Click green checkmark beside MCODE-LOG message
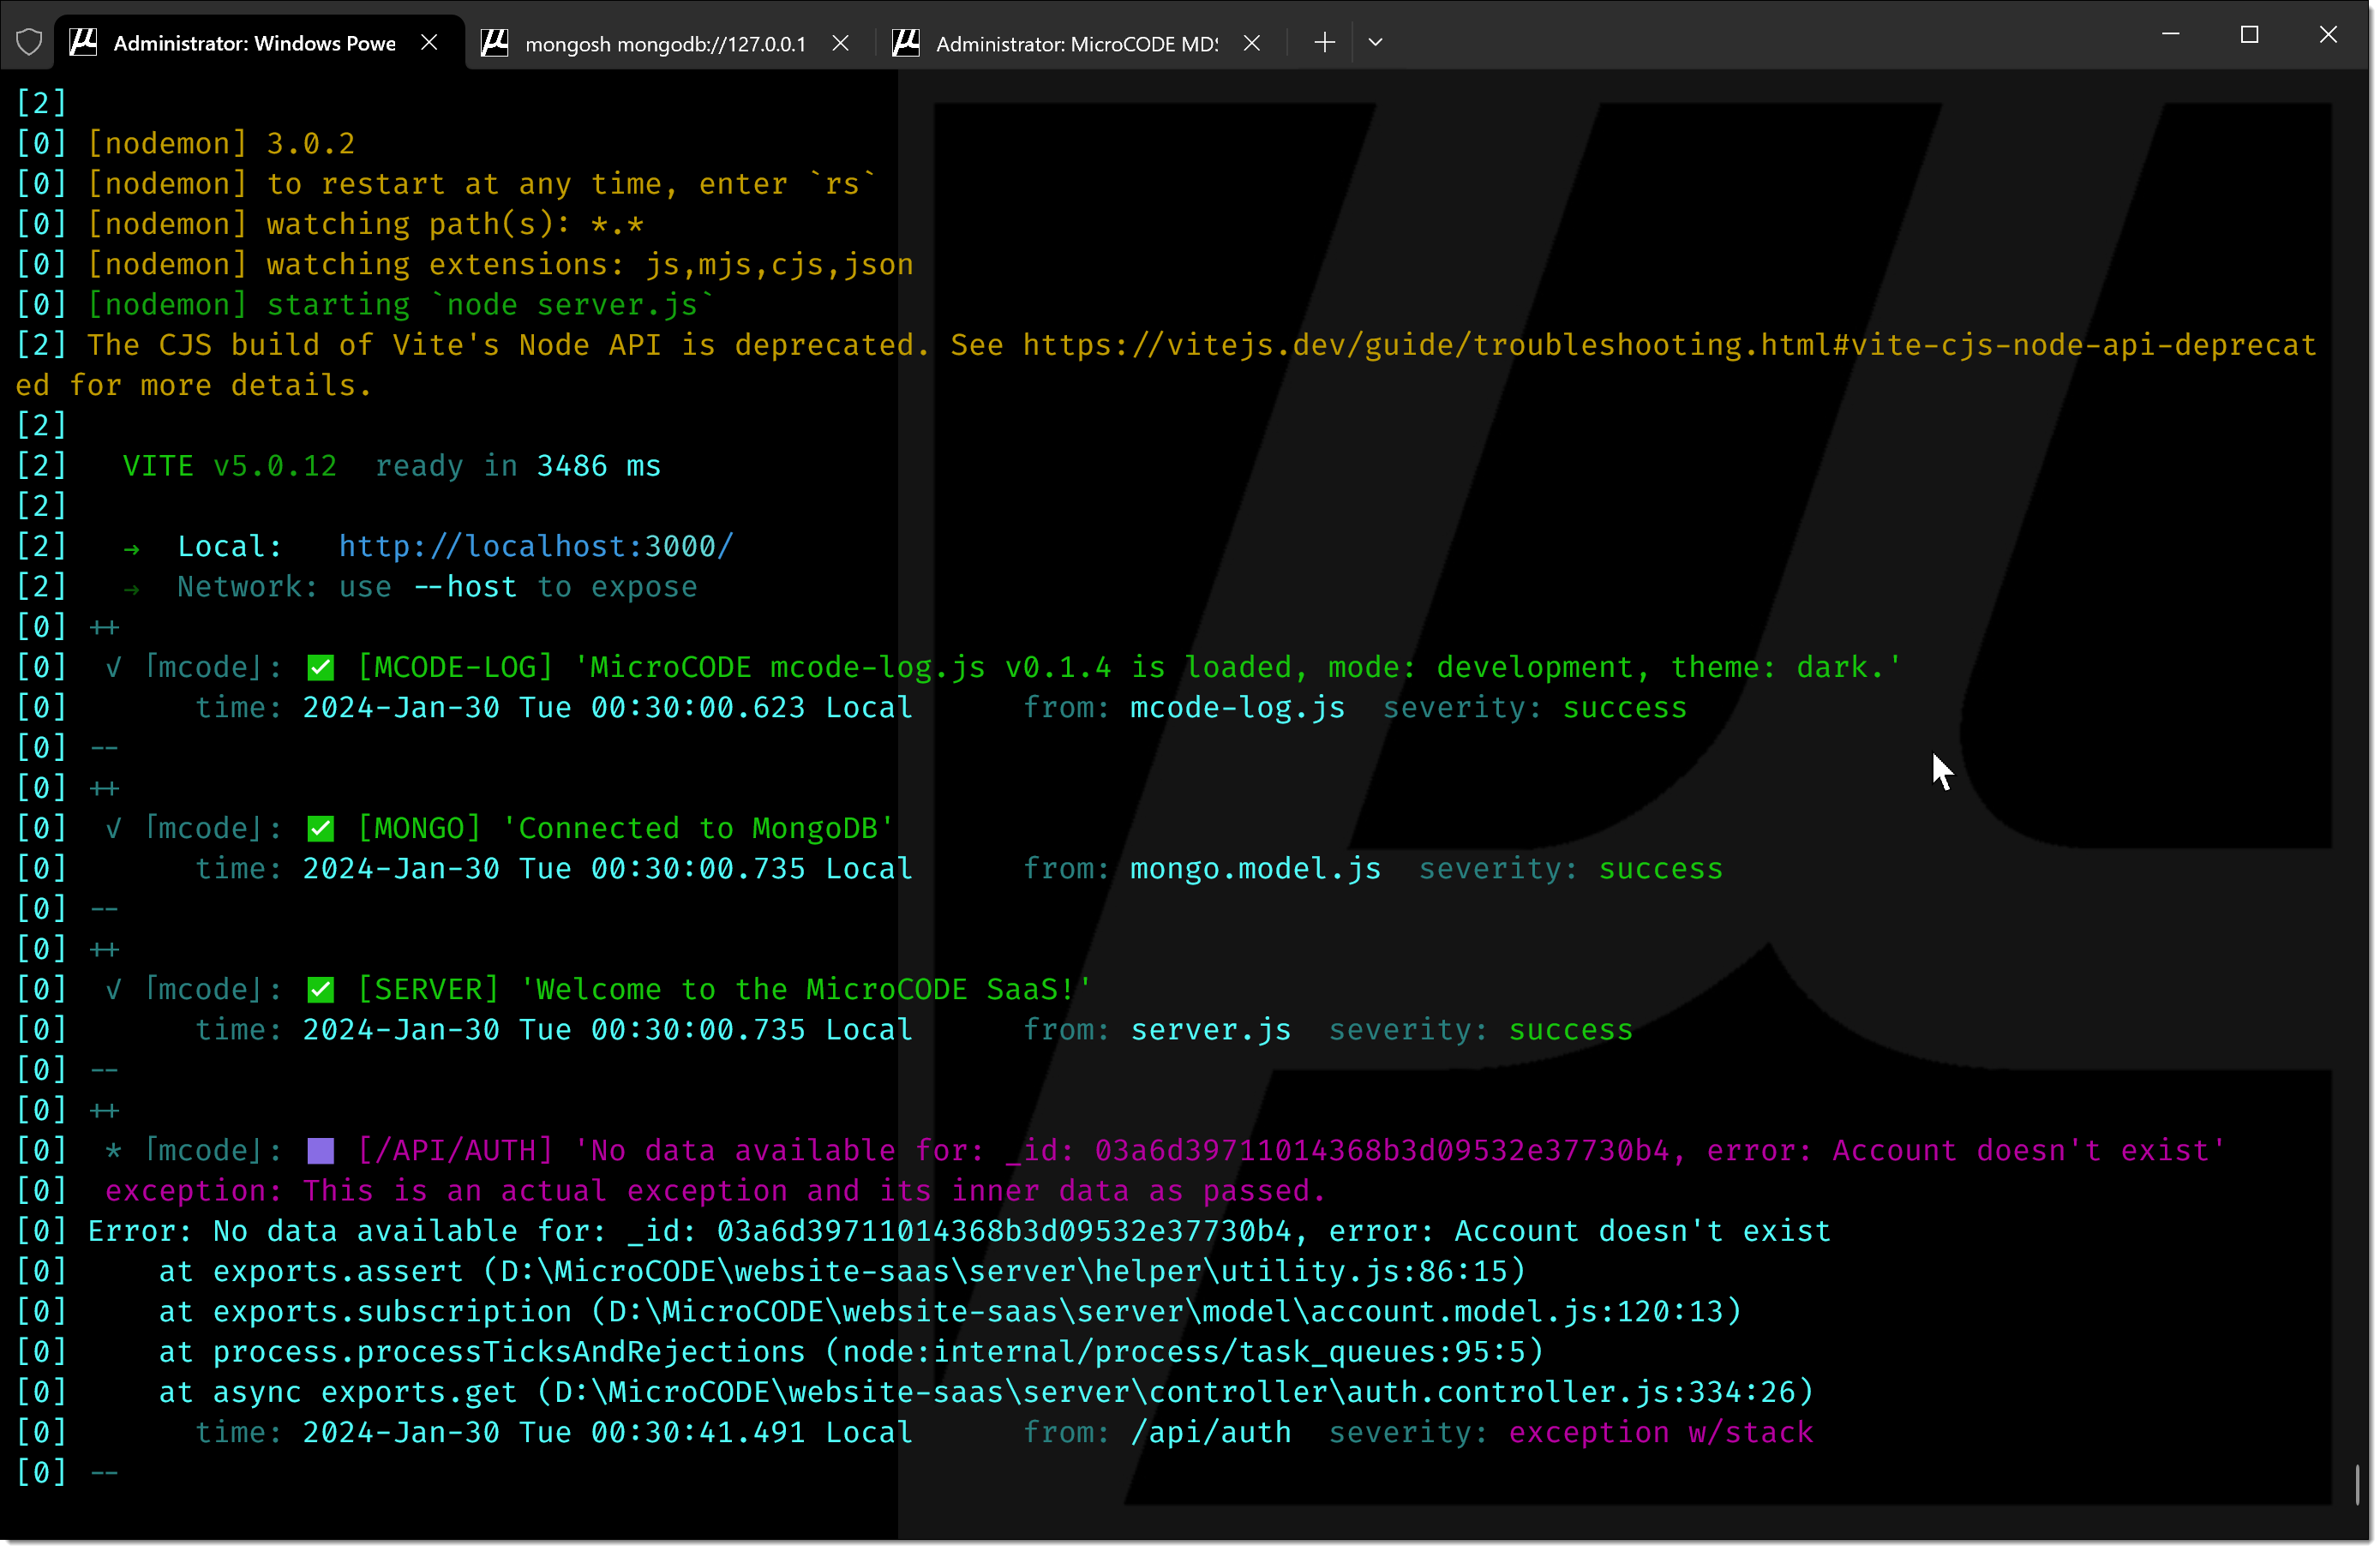 point(321,669)
